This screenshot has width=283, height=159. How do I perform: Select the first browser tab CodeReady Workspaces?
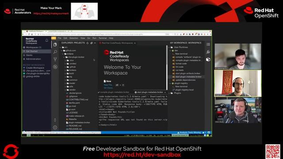pyautogui.click(x=36, y=31)
